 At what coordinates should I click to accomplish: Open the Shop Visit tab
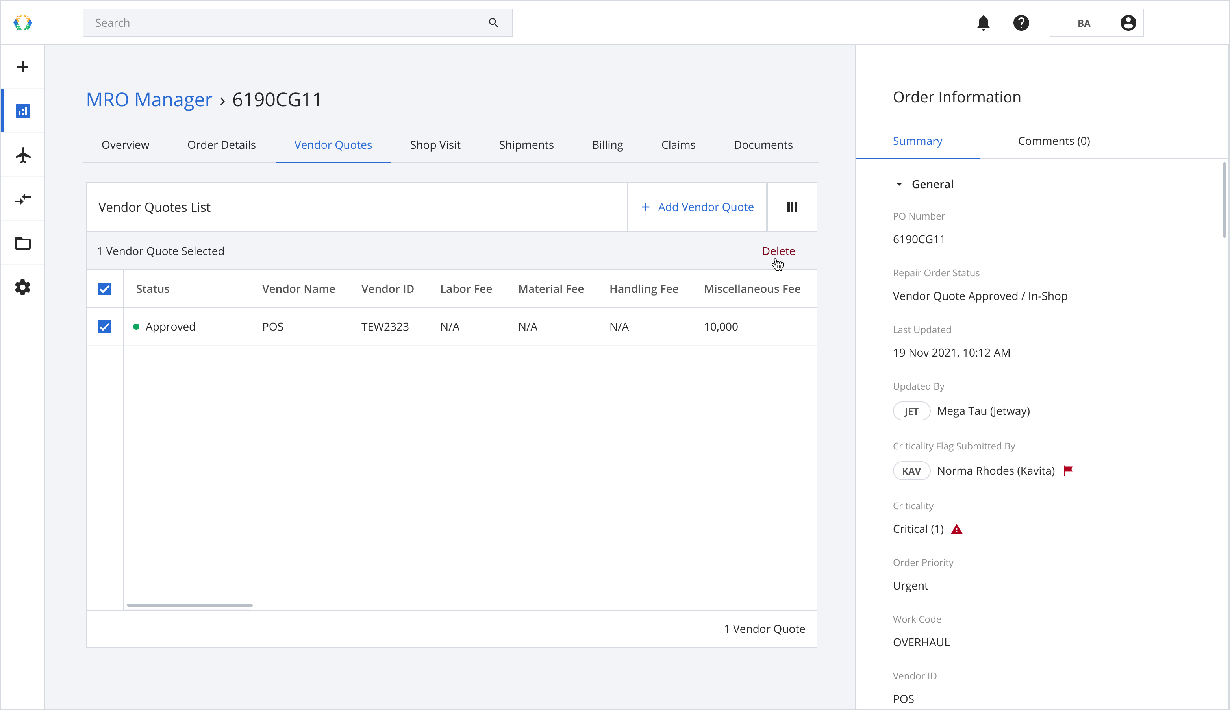[435, 145]
